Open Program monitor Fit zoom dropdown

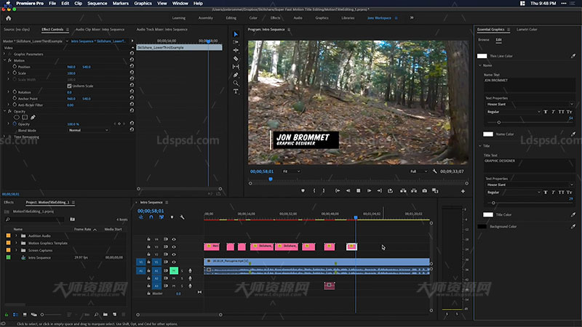pyautogui.click(x=292, y=171)
